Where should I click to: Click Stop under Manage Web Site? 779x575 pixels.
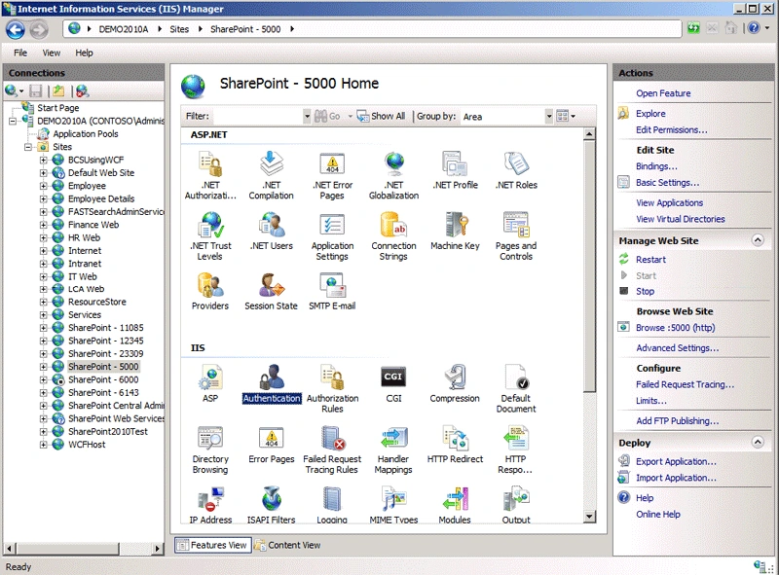(645, 292)
